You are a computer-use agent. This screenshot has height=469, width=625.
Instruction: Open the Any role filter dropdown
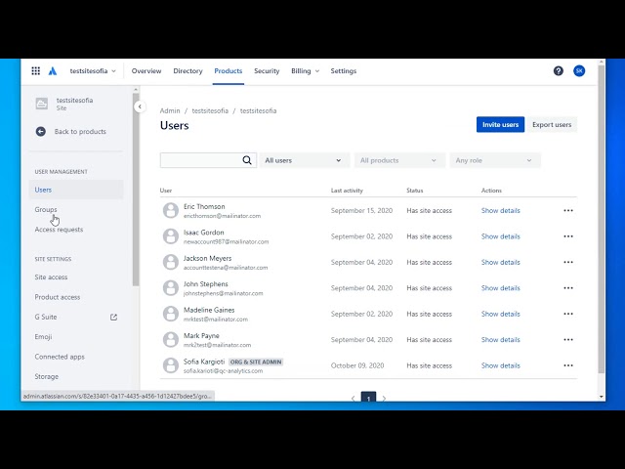tap(495, 160)
